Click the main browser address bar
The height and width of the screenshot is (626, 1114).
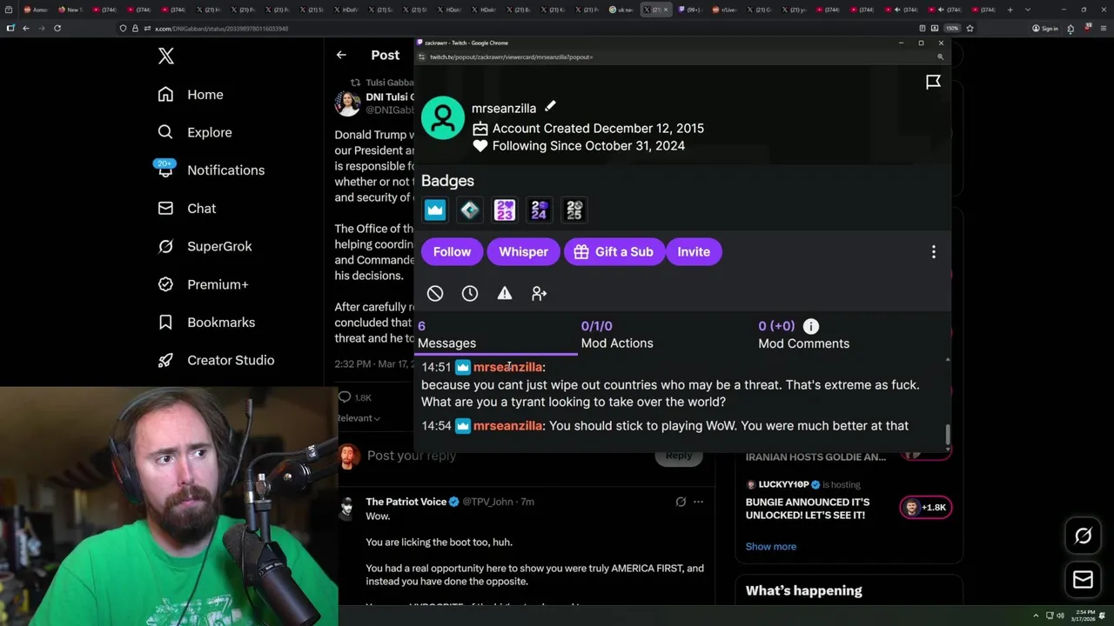click(x=522, y=28)
